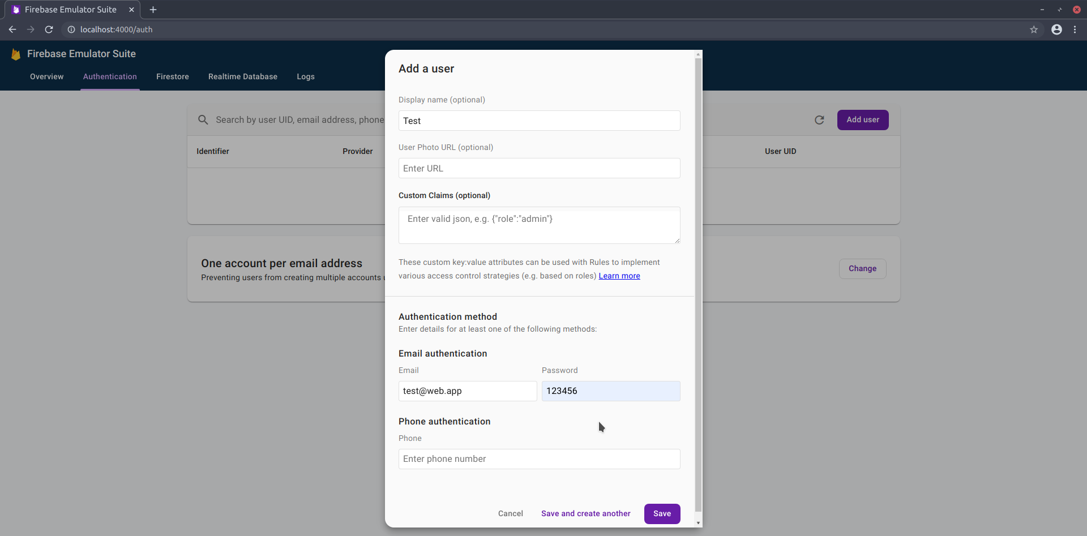1087x536 pixels.
Task: Click the dialog scrollbar down arrow
Action: pos(698,523)
